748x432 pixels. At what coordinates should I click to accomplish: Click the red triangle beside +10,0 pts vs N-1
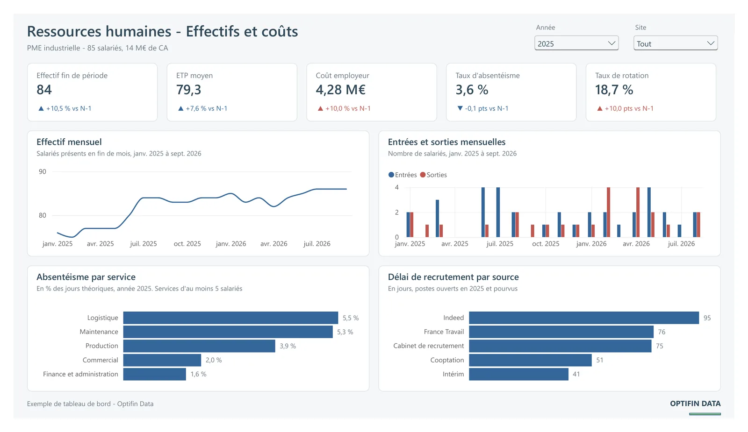600,108
